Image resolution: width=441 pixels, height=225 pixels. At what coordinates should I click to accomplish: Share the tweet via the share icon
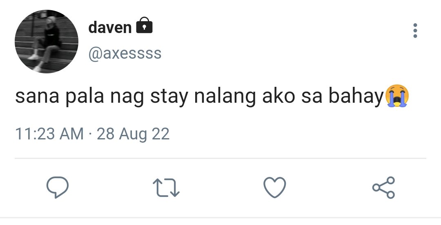point(383,187)
